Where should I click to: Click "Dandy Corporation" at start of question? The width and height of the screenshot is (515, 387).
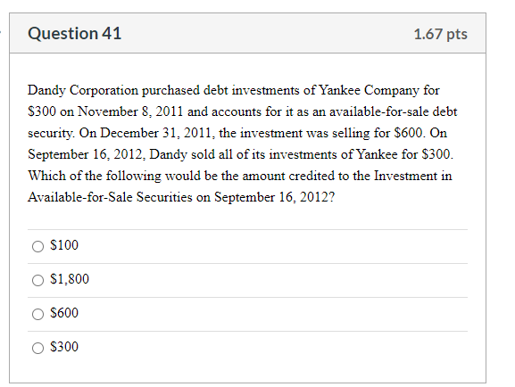pyautogui.click(x=83, y=91)
